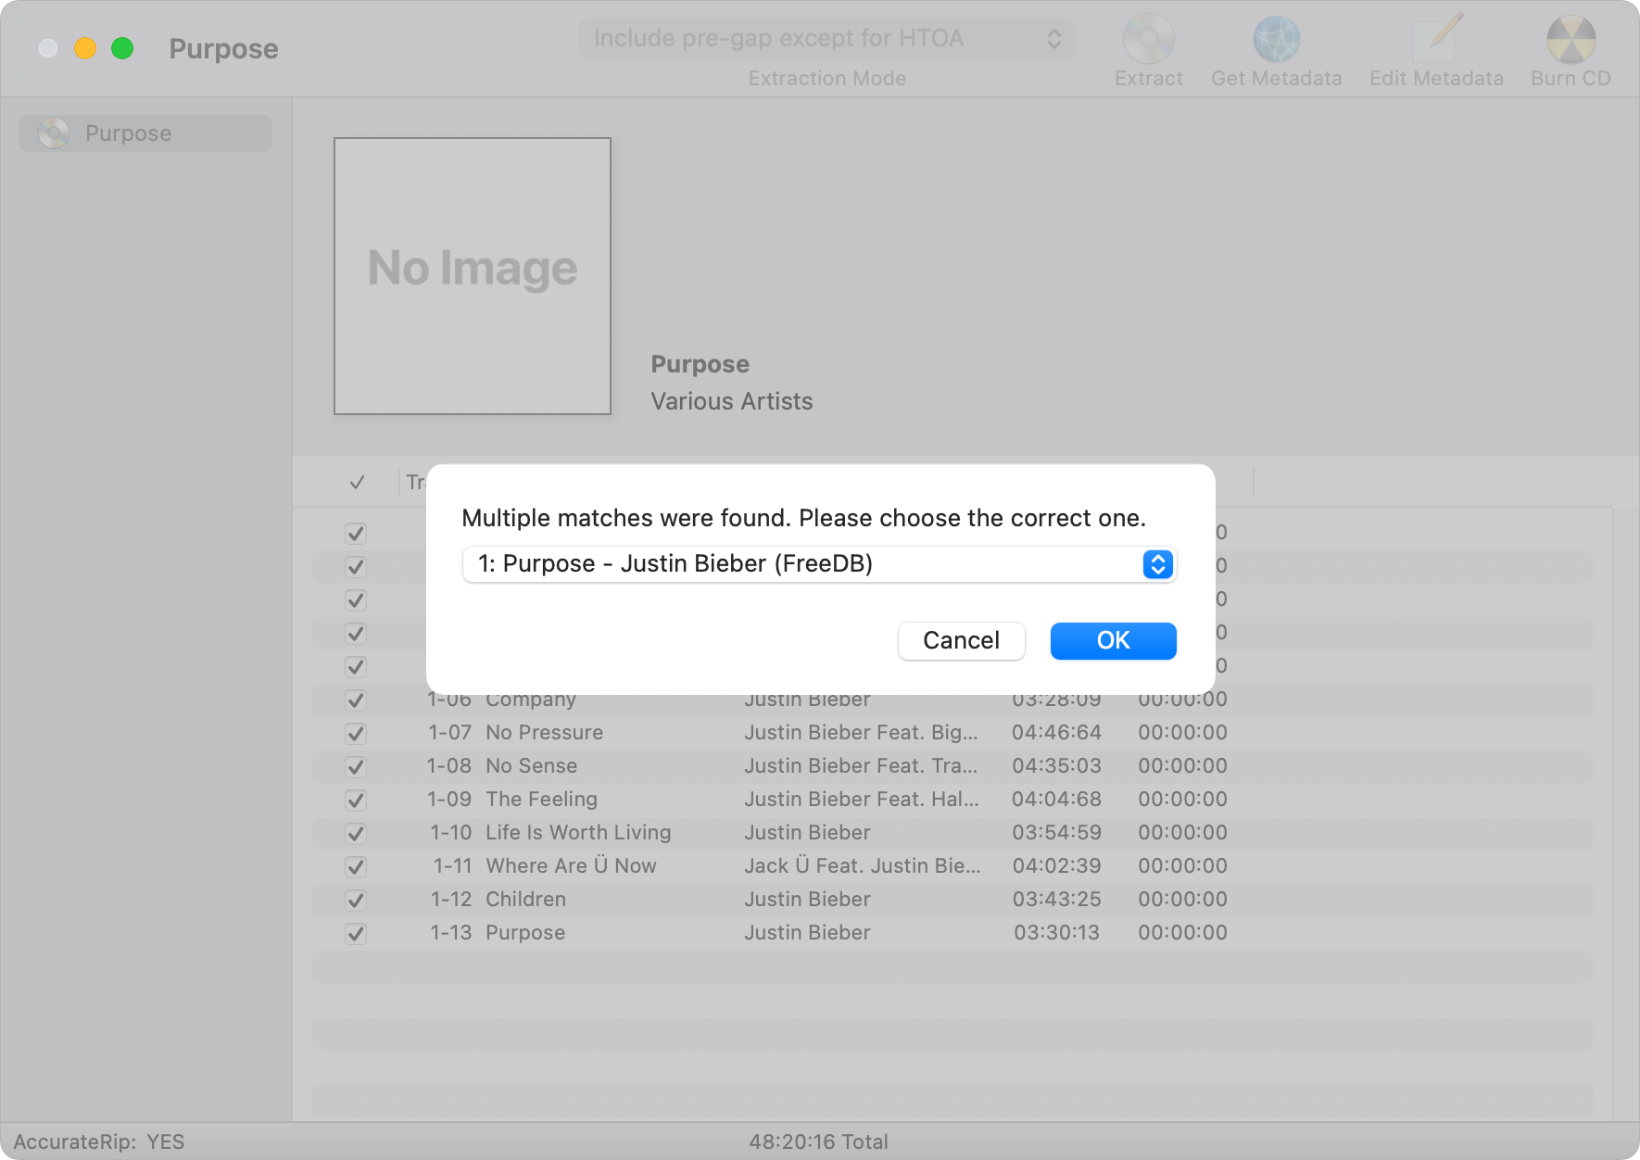The height and width of the screenshot is (1160, 1640).
Task: Click artist Justin Bieber Feat. Big...
Action: click(862, 733)
